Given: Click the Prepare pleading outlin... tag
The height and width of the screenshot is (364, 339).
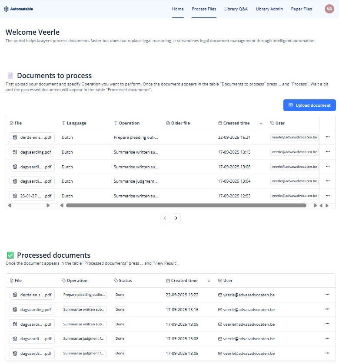Looking at the screenshot, I should (84, 295).
